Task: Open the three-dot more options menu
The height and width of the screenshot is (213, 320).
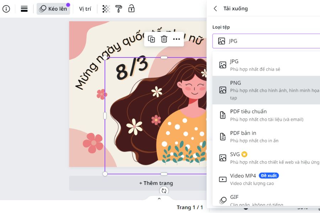Action: point(176,39)
